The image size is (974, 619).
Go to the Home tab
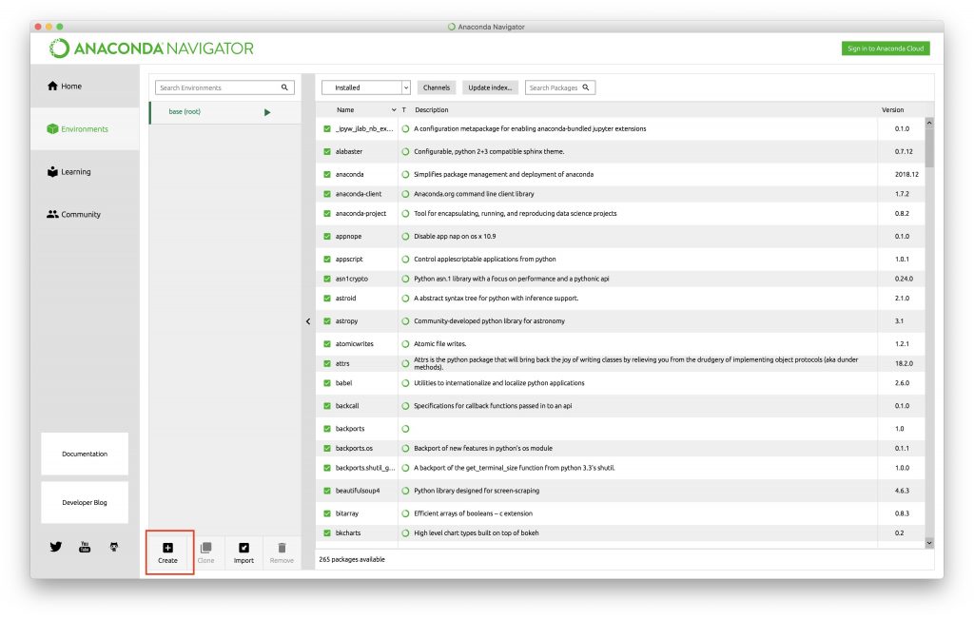pyautogui.click(x=85, y=87)
